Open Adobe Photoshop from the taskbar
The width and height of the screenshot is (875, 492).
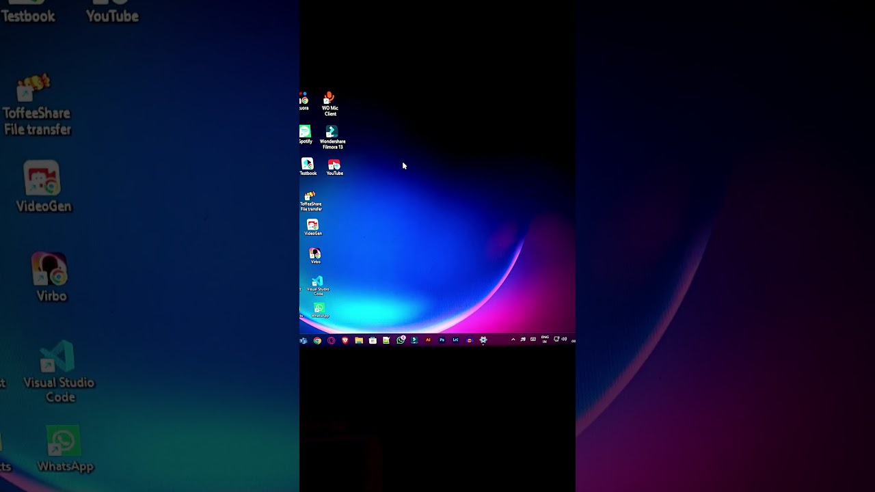coord(442,340)
